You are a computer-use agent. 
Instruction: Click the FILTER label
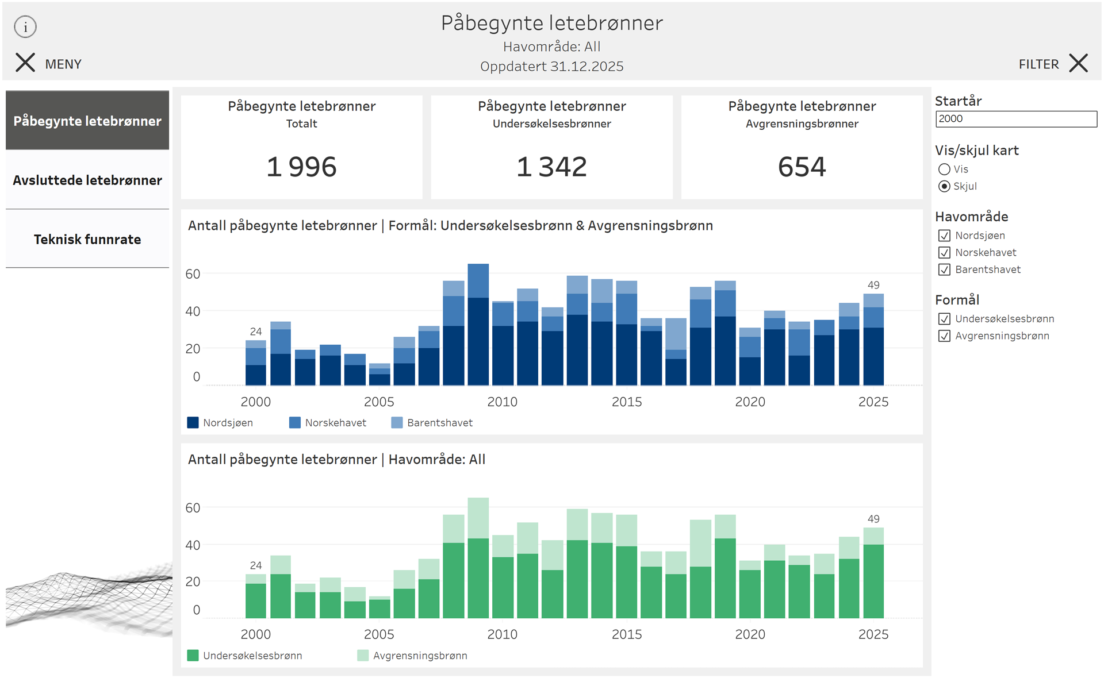point(1038,64)
